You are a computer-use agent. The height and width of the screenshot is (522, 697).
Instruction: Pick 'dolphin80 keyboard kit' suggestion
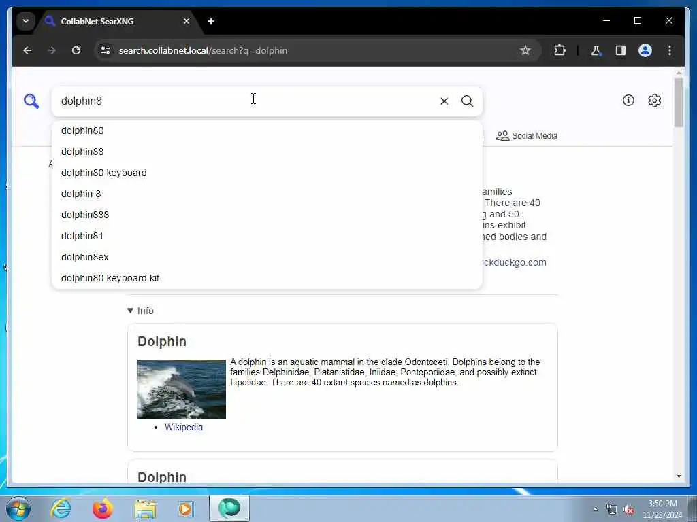pyautogui.click(x=267, y=278)
